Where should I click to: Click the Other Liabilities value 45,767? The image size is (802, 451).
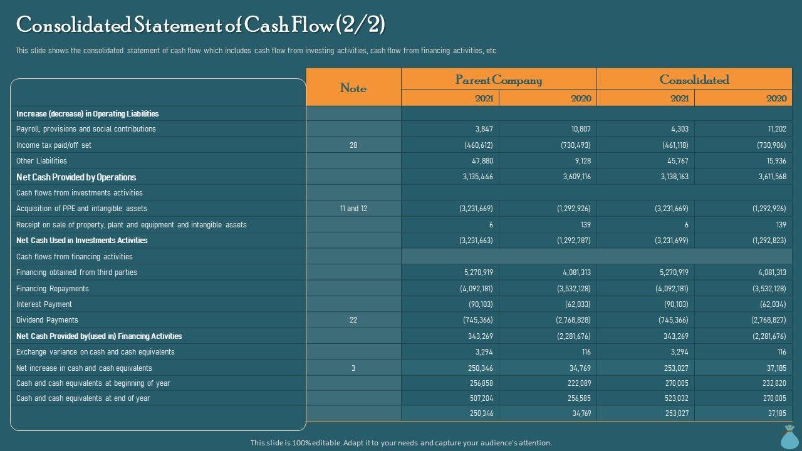pos(678,161)
